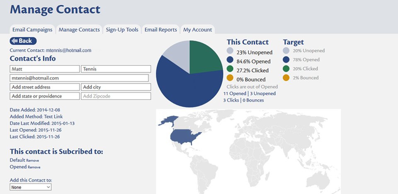Click the 0 Bounces link
The width and height of the screenshot is (398, 194).
[x=253, y=100]
